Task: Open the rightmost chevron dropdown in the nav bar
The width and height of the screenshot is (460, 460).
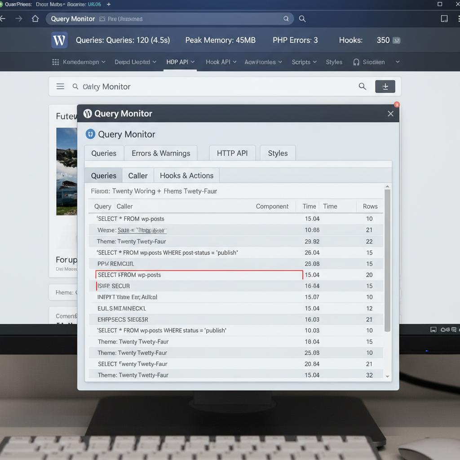Action: 397,62
